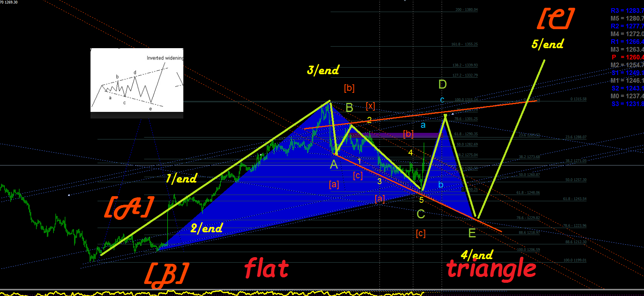Select Fibonacci level '61.8 - 1290.35'
The width and height of the screenshot is (644, 296).
pyautogui.click(x=466, y=134)
